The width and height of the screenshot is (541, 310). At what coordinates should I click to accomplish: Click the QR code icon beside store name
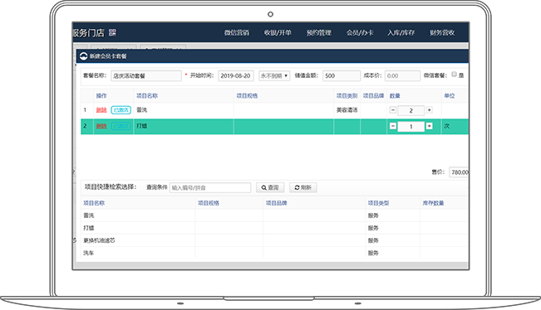point(112,32)
